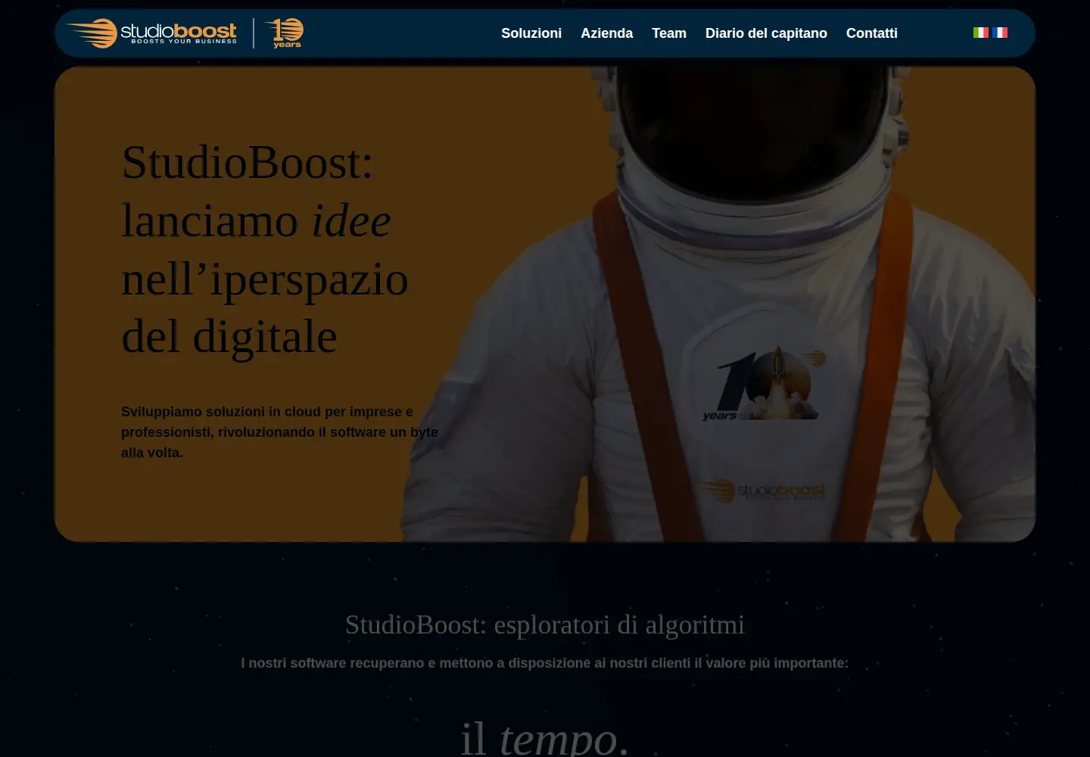
Task: Click the large text 'il tempo.'
Action: (545, 737)
